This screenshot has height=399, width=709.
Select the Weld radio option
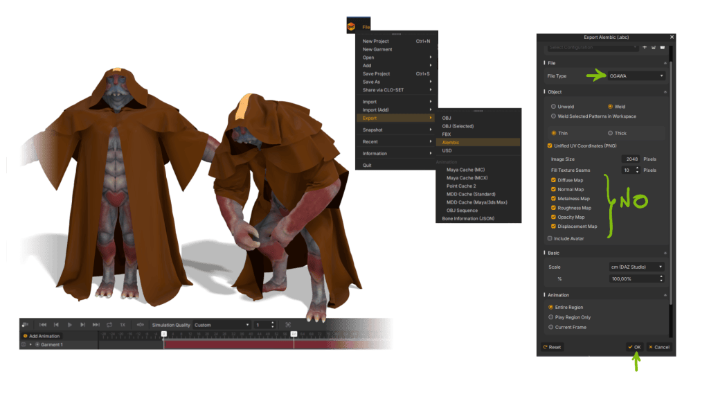point(610,107)
